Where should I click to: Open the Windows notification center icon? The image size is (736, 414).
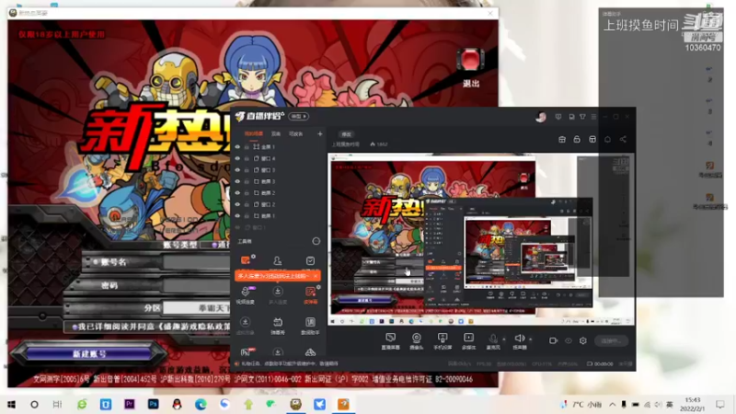[720, 404]
